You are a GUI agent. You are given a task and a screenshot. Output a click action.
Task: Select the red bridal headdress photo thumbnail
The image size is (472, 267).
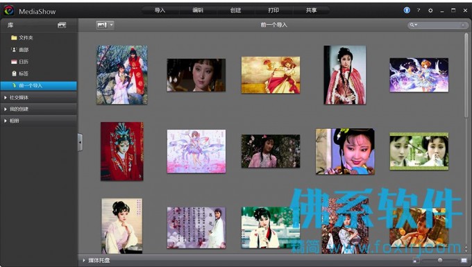[x=122, y=151]
